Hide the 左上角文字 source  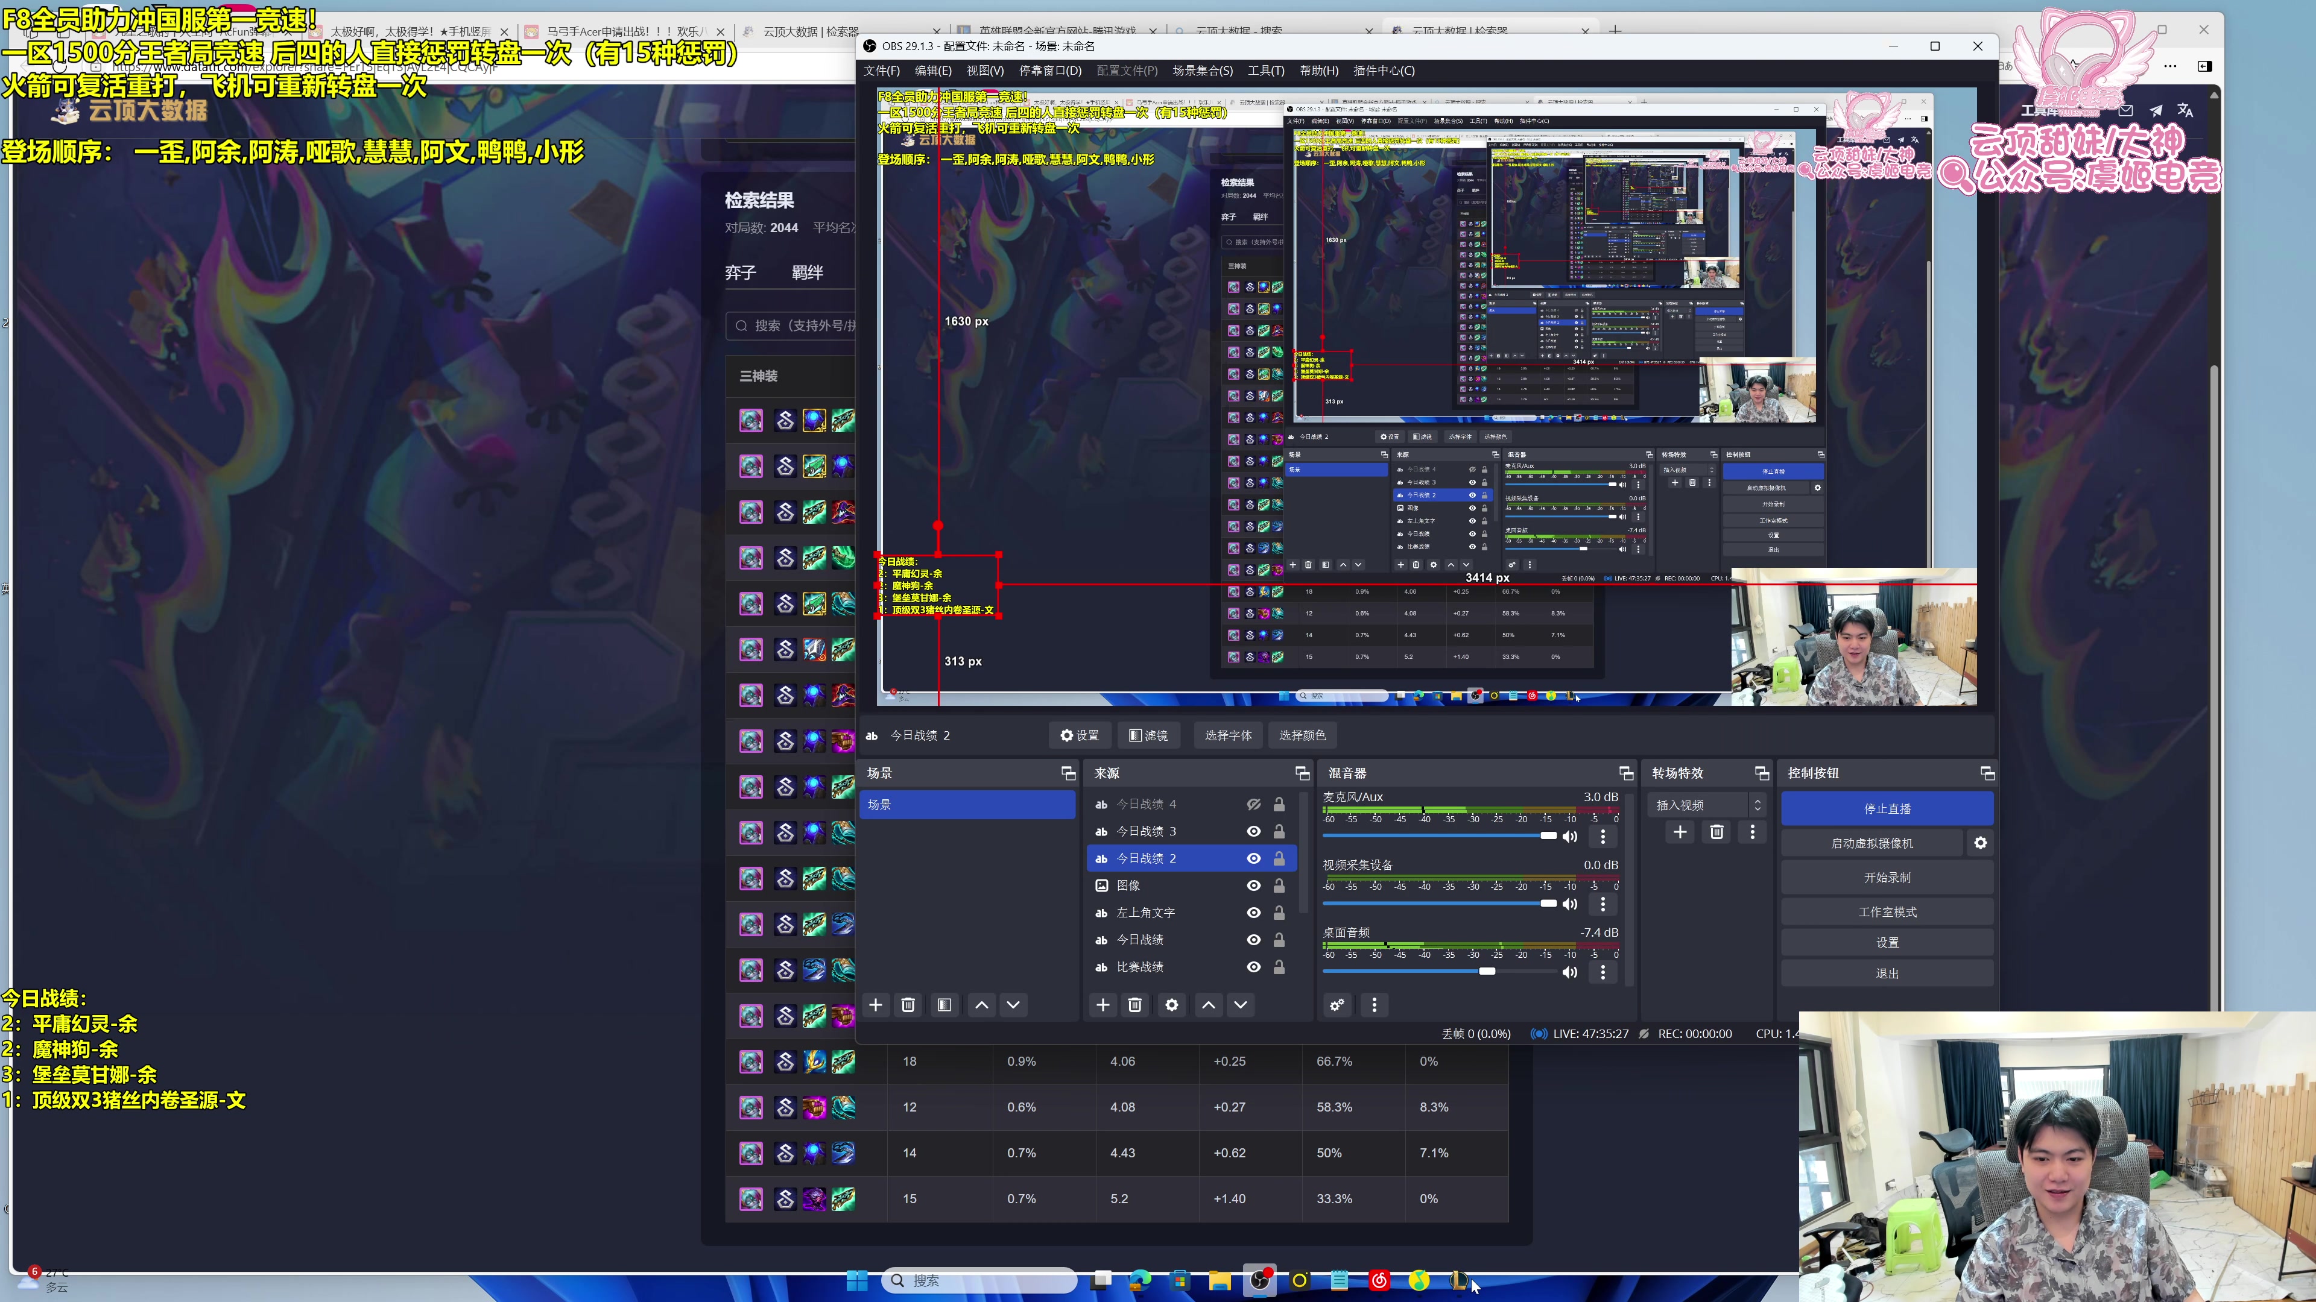coord(1253,912)
